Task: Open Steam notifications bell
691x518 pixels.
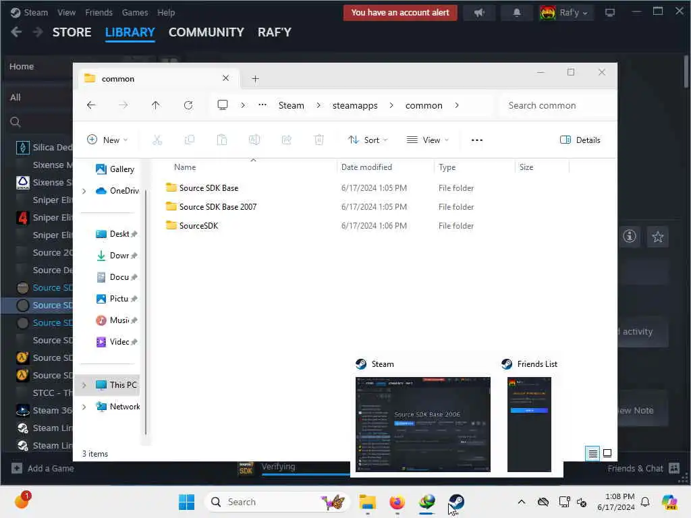Action: (x=516, y=13)
